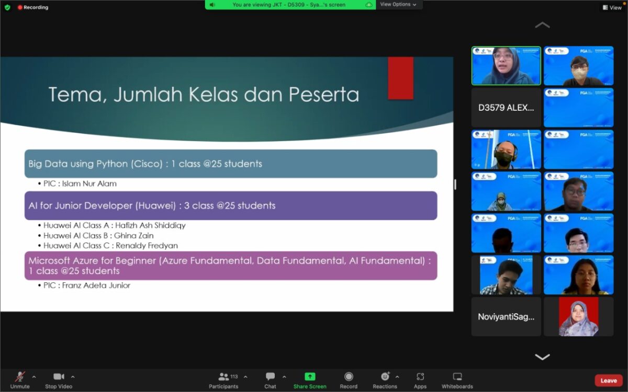Click the speaker icon in green banner
This screenshot has width=628, height=392.
212,5
